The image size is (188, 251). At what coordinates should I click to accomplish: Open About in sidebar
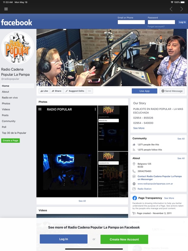coord(6,92)
